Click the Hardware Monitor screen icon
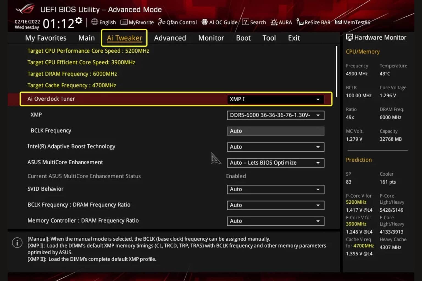The height and width of the screenshot is (281, 422). pyautogui.click(x=349, y=37)
